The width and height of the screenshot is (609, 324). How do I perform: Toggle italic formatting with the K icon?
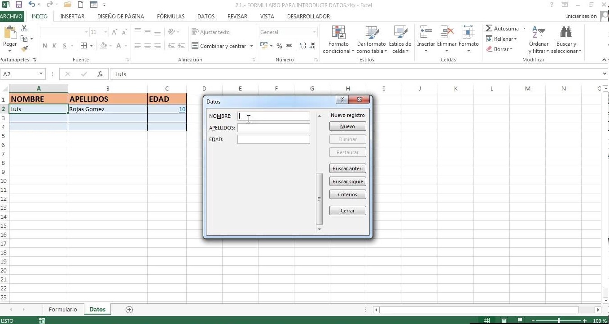pos(54,46)
